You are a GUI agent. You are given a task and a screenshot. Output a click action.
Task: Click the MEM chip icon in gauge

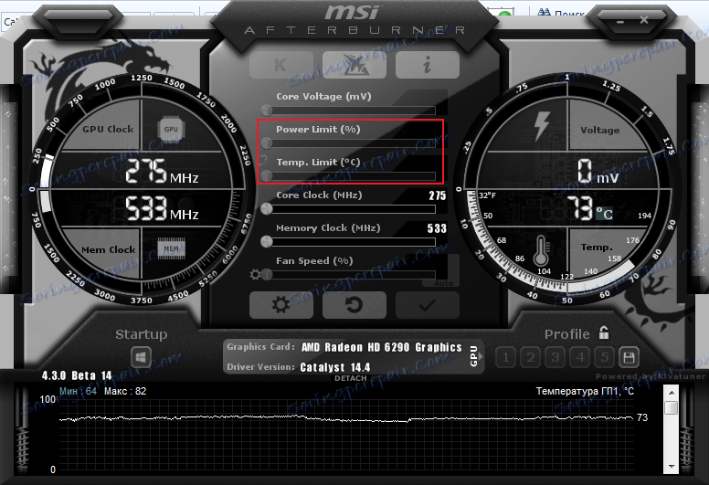(171, 248)
